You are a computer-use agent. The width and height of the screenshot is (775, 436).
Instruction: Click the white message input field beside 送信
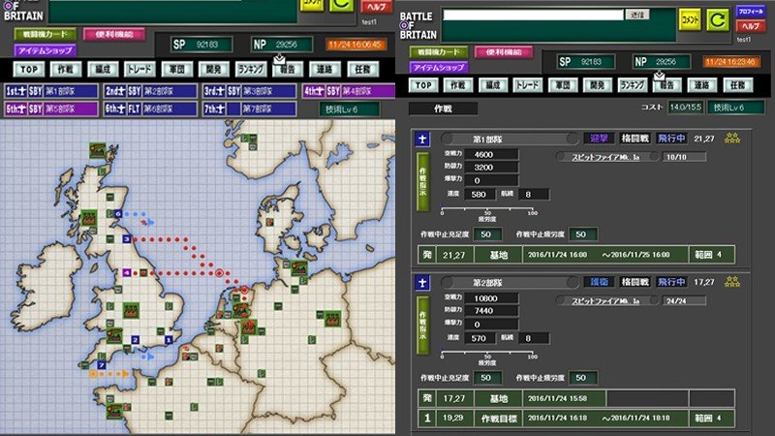(532, 15)
